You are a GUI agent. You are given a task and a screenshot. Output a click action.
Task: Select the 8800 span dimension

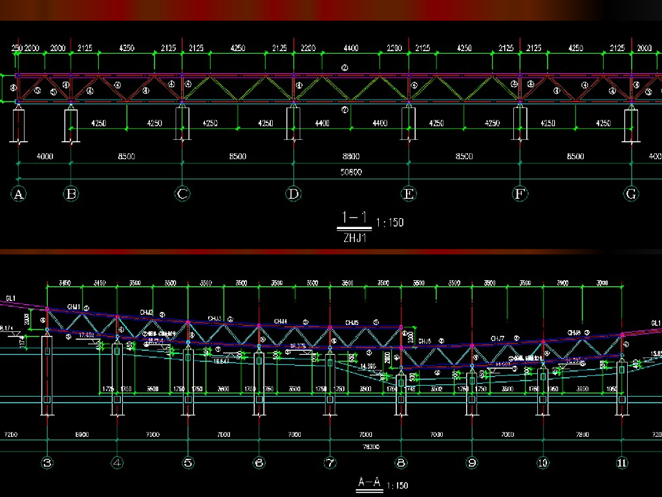click(x=350, y=157)
